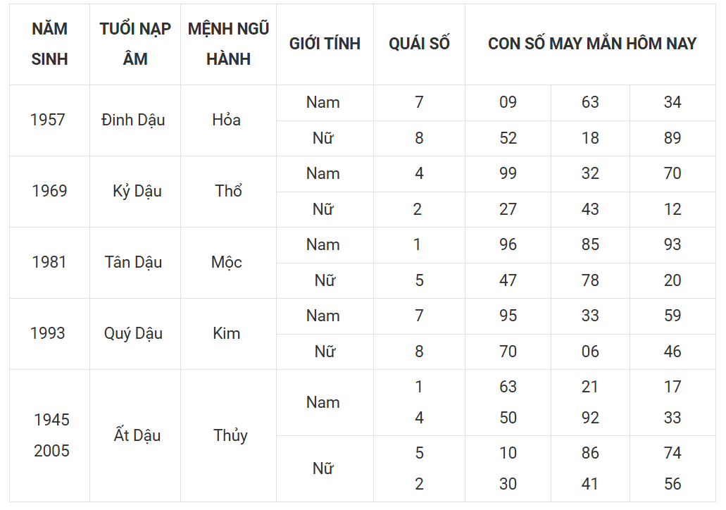
Task: Select the Mộc element cell
Action: (227, 262)
